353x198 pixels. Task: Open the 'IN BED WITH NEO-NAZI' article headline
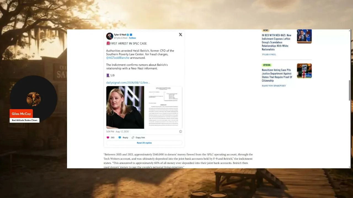(x=277, y=42)
